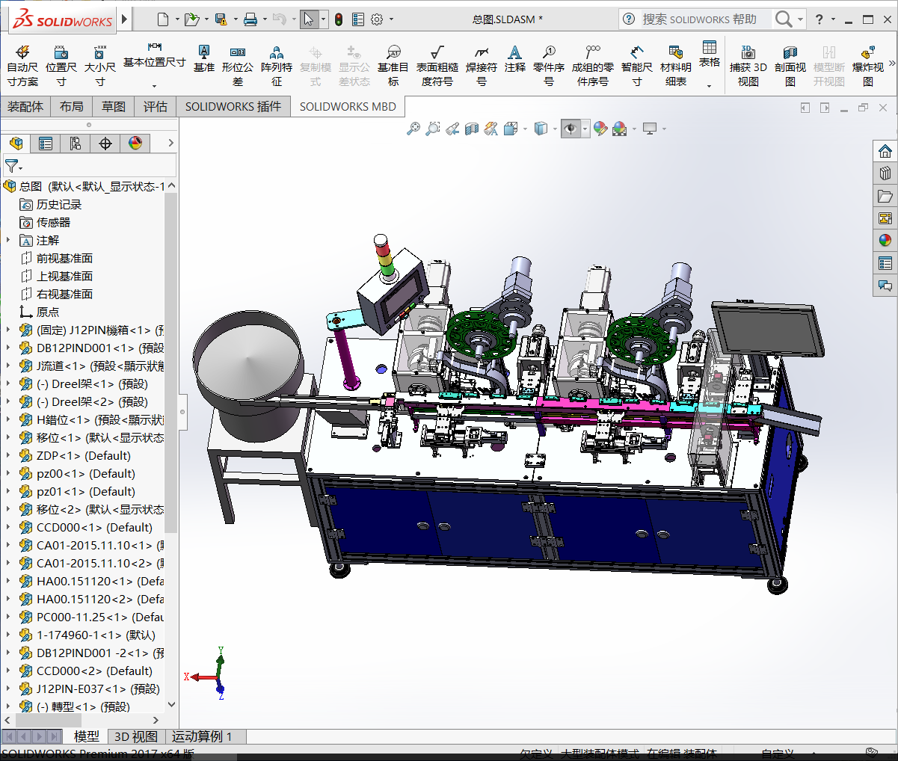Open the 智能尺寸 tool
This screenshot has height=761, width=898.
tap(637, 66)
